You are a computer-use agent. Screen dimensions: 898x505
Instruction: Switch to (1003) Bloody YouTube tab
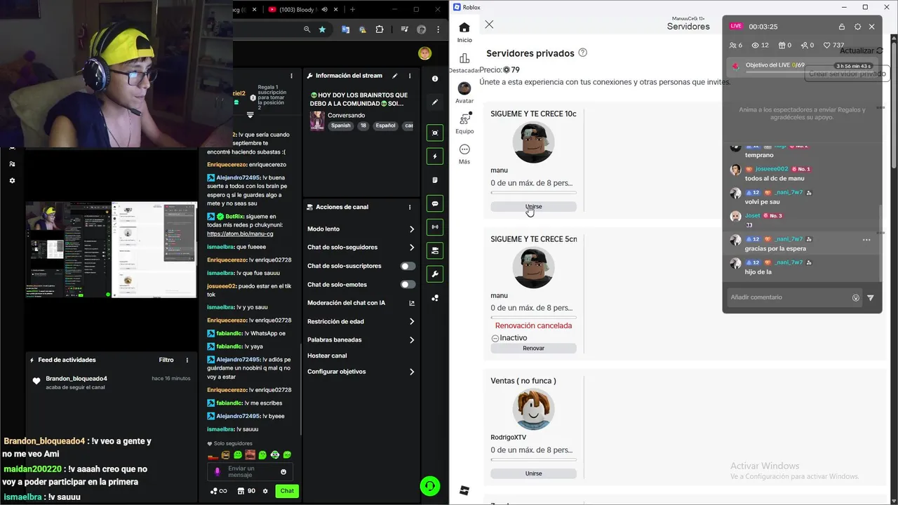coord(299,9)
